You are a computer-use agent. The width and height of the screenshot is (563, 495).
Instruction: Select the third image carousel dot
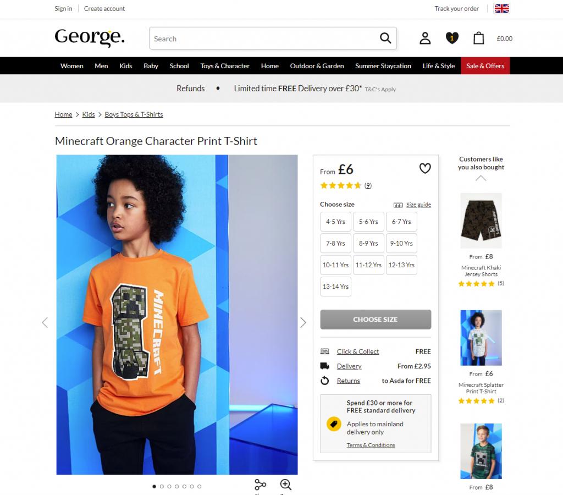click(x=169, y=486)
